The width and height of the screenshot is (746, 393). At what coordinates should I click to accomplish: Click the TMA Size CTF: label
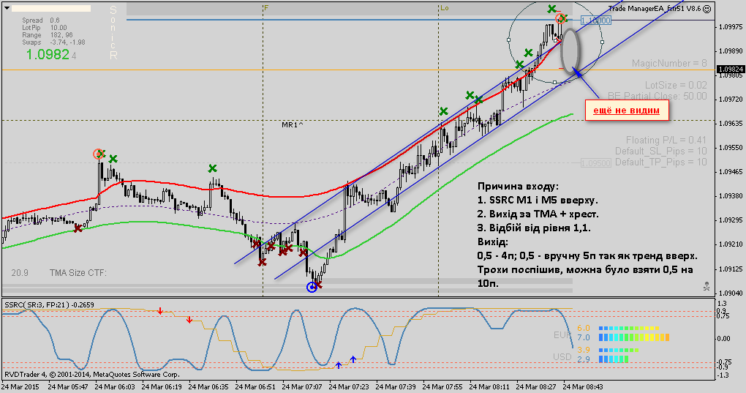click(78, 273)
